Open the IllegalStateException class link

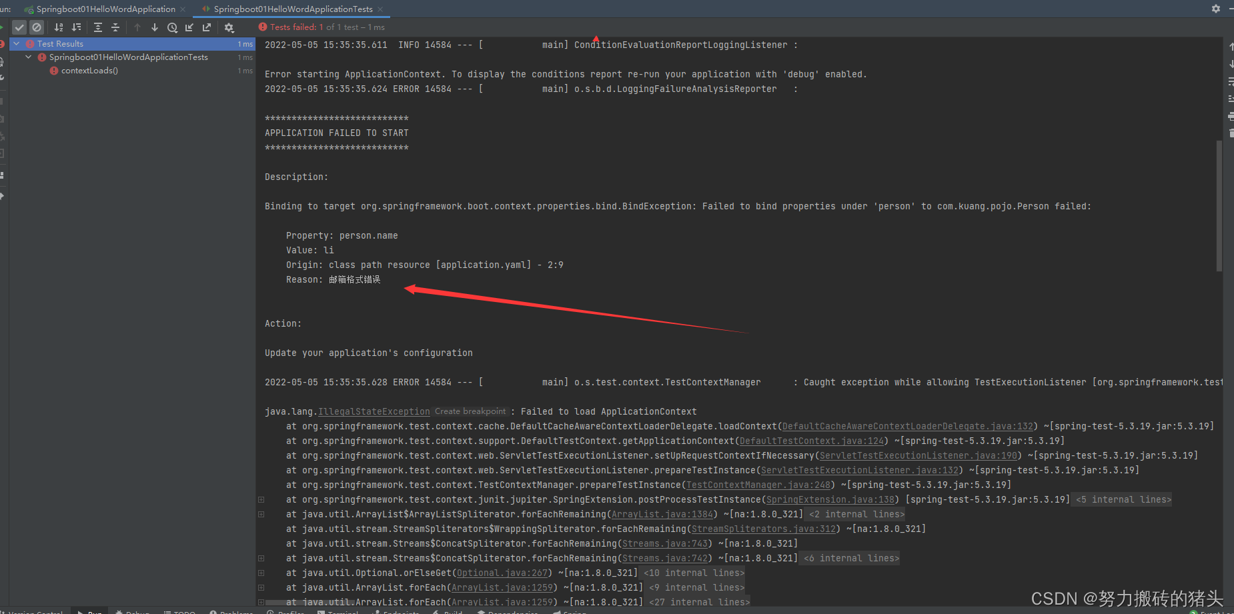coord(374,412)
